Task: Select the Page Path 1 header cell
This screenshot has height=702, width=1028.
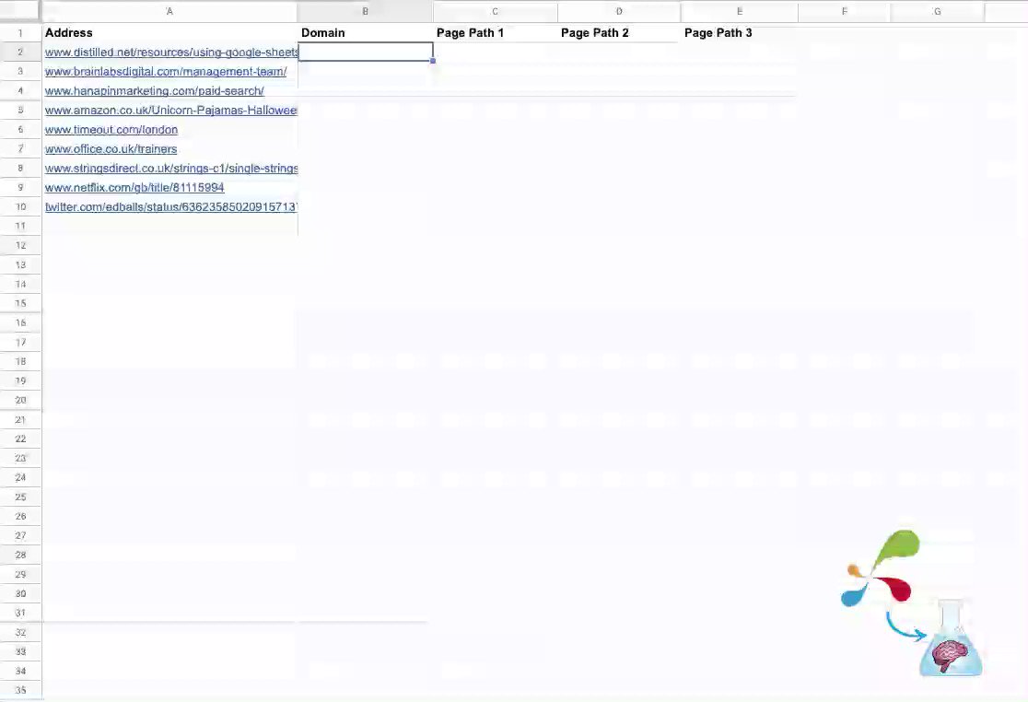Action: [x=495, y=33]
